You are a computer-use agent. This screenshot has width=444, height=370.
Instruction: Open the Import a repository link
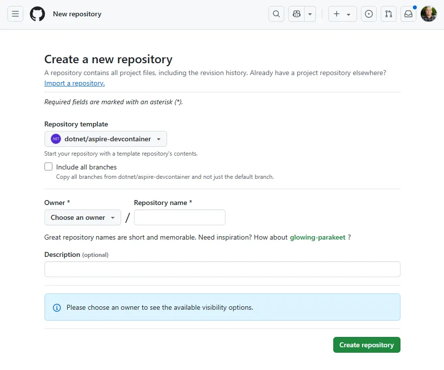pos(74,83)
